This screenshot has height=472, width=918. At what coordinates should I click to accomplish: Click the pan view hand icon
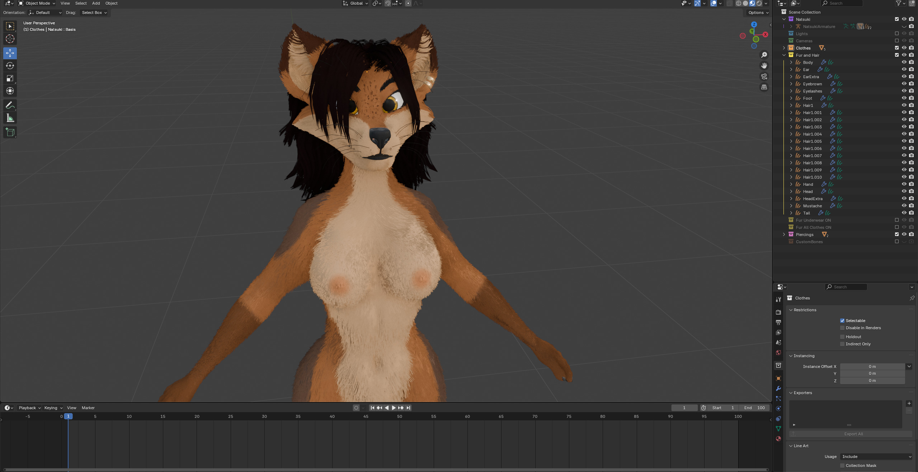pos(764,65)
